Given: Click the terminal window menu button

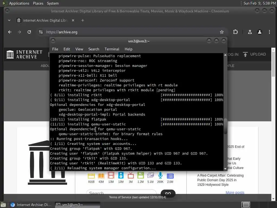Looking at the screenshot, I should coord(53,41).
